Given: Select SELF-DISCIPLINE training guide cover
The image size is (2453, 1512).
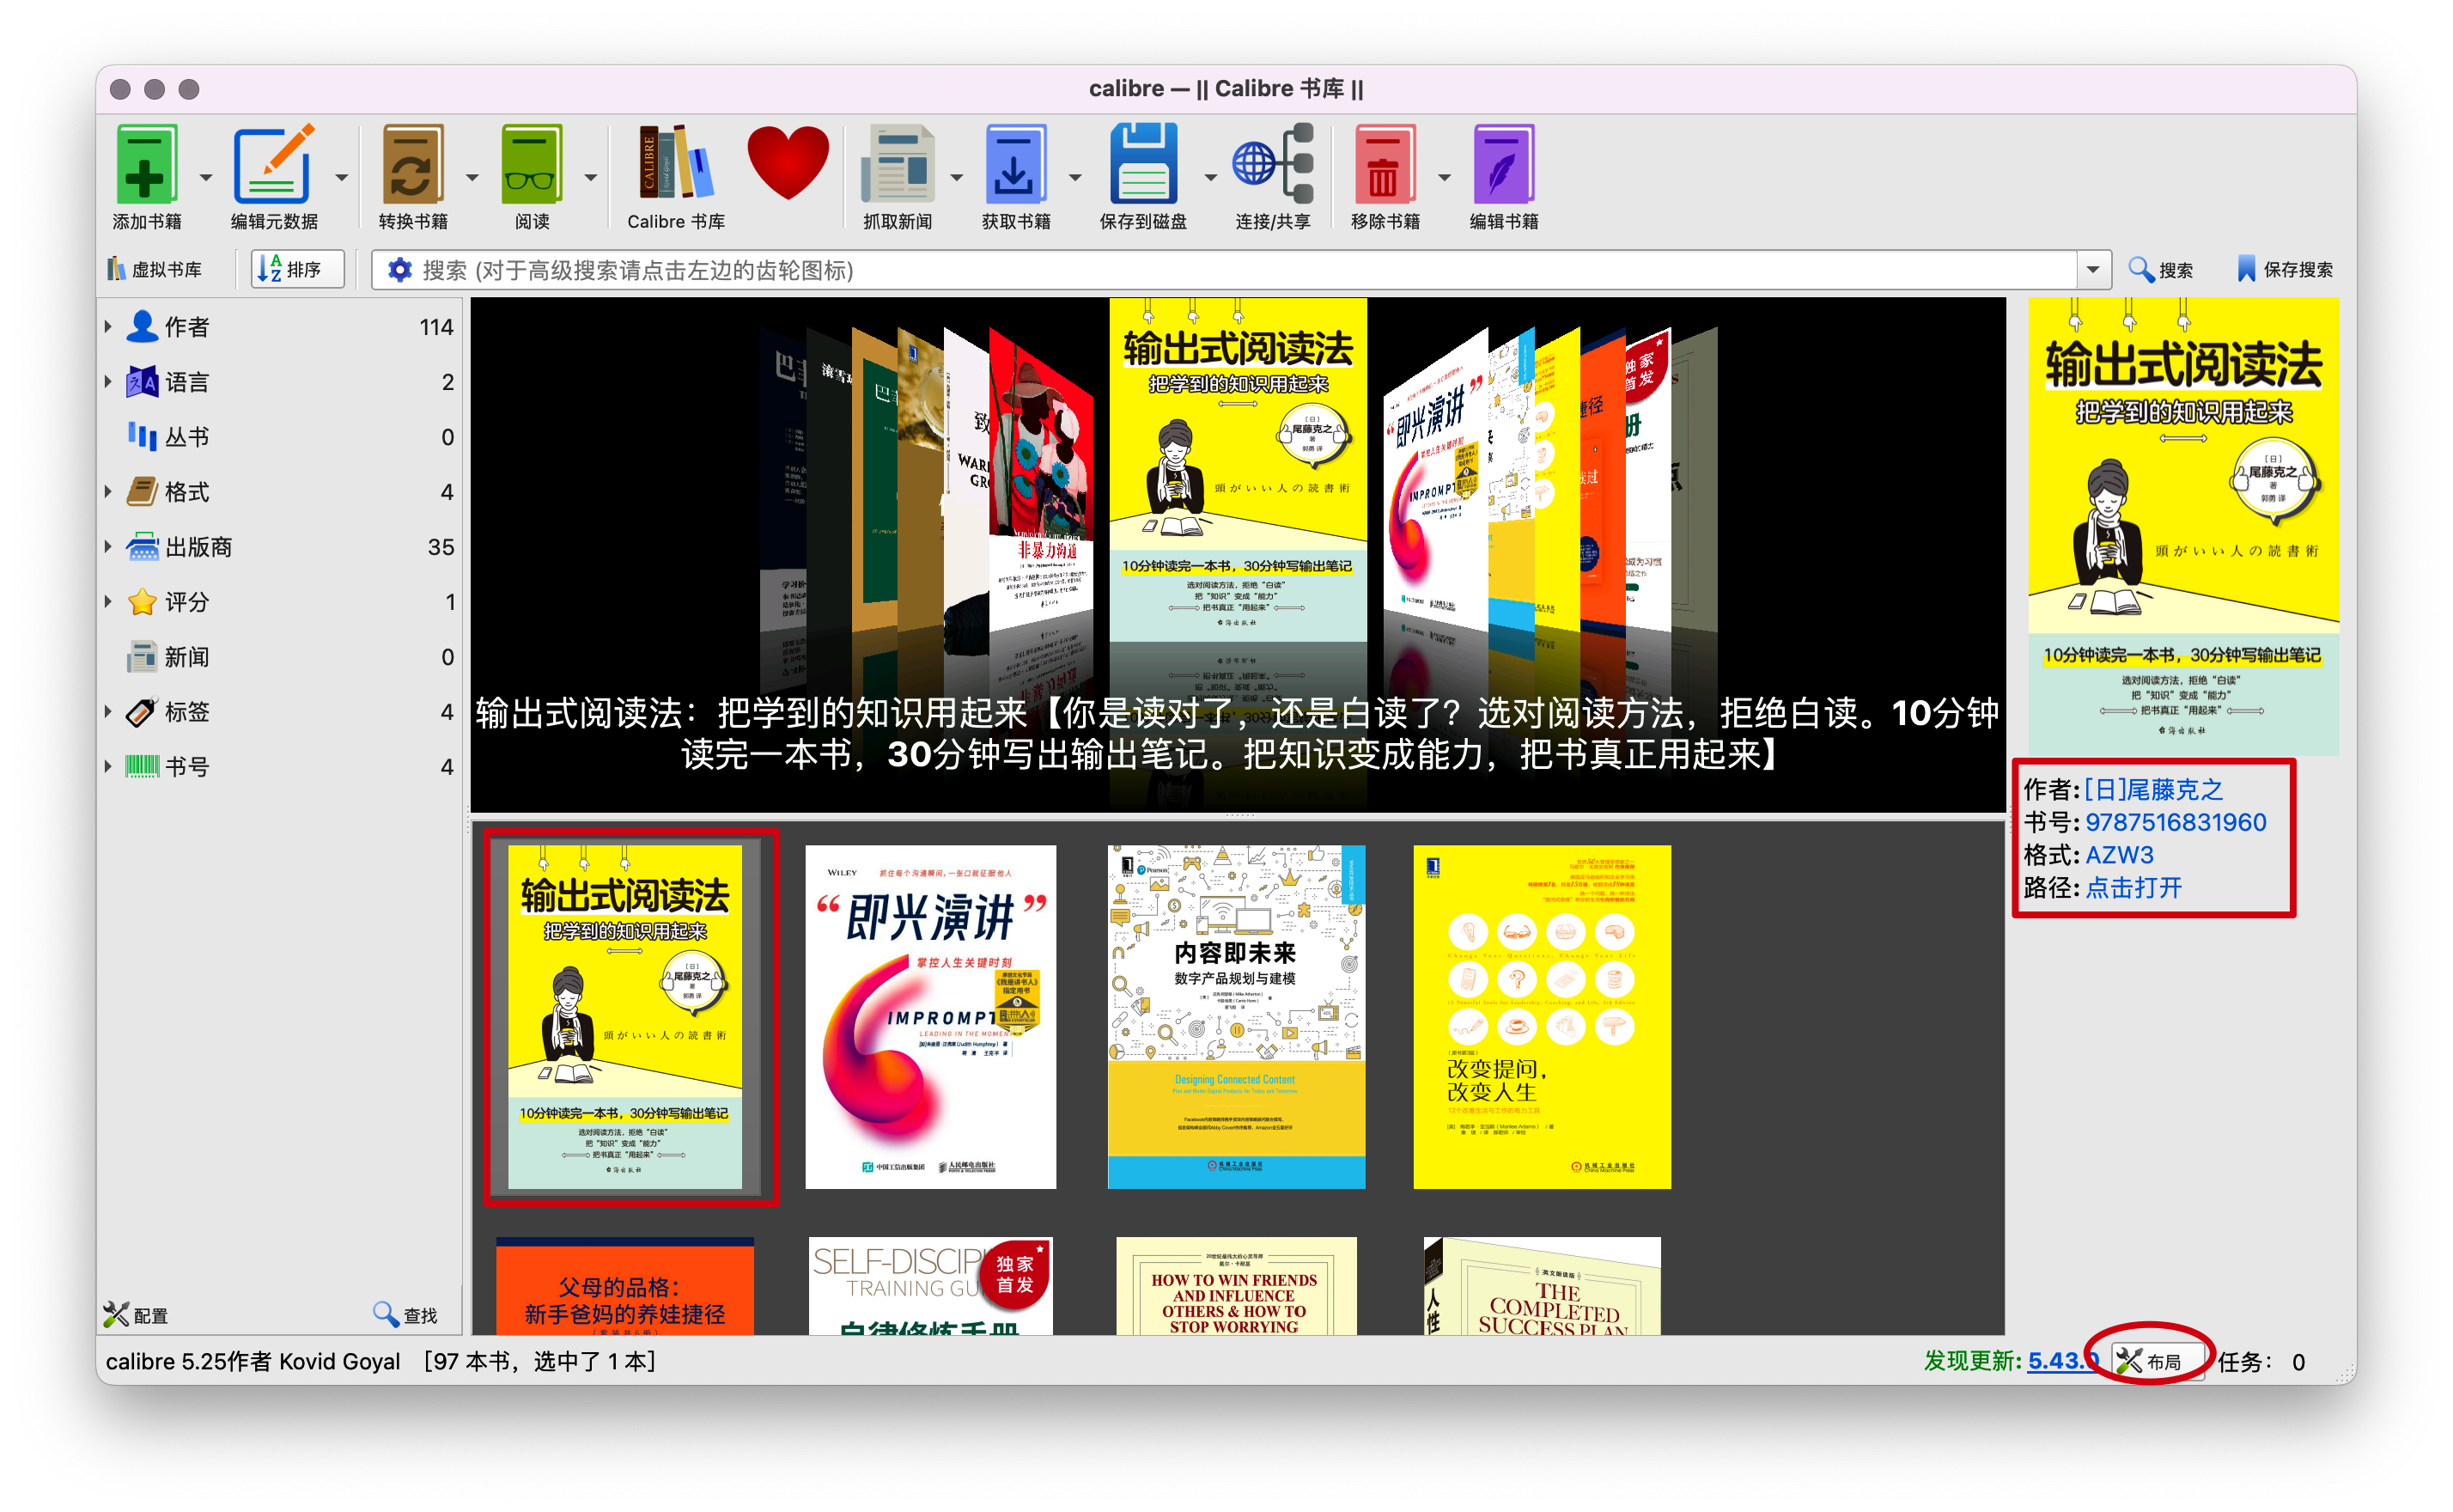Looking at the screenshot, I should (929, 1286).
